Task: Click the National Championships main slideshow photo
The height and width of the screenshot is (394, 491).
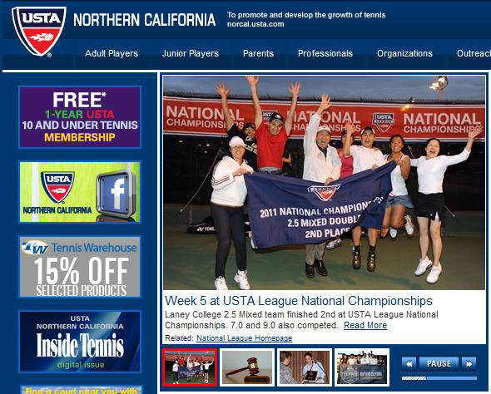Action: (x=324, y=183)
